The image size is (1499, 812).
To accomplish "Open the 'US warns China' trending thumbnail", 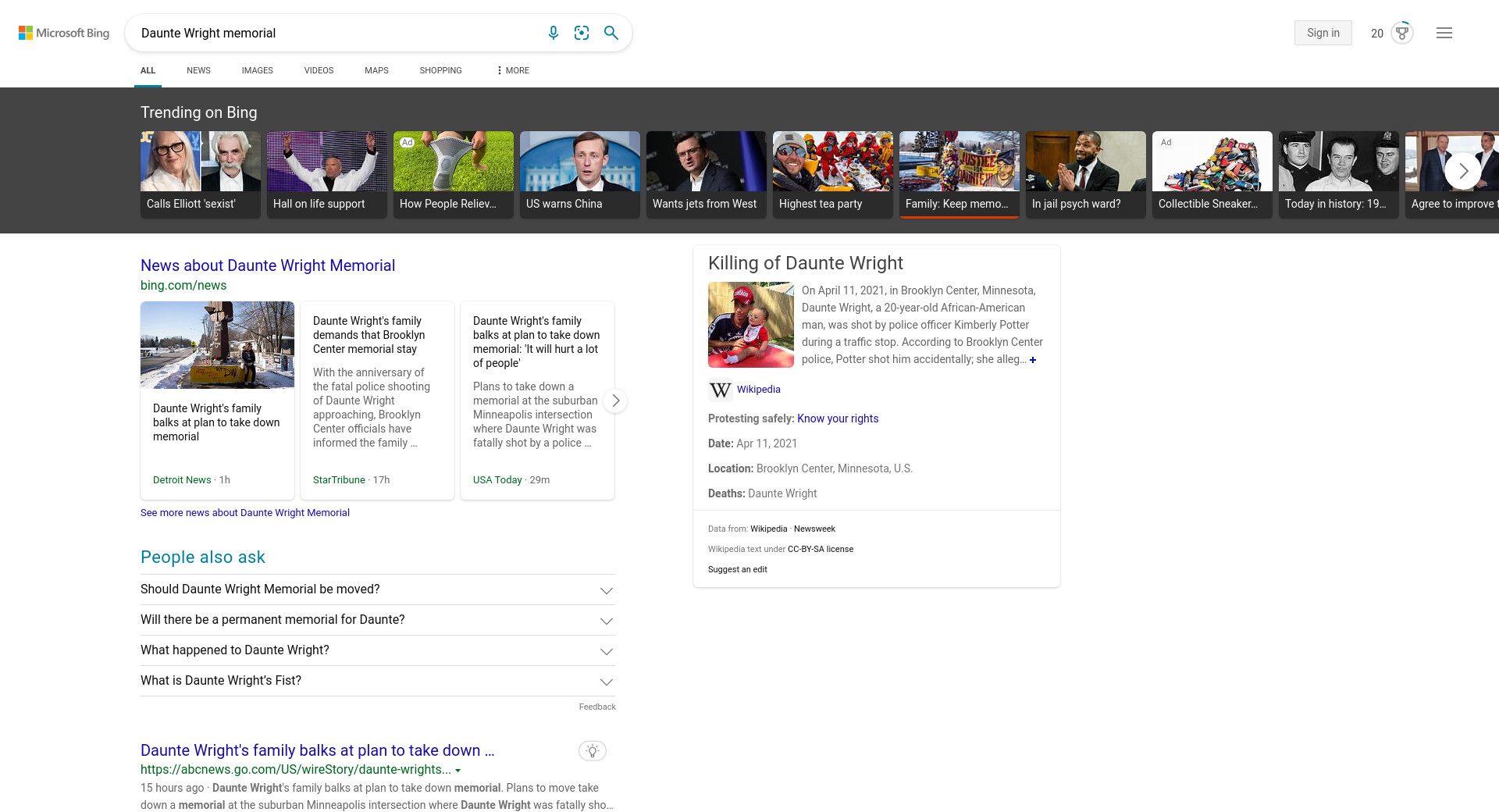I will [579, 173].
